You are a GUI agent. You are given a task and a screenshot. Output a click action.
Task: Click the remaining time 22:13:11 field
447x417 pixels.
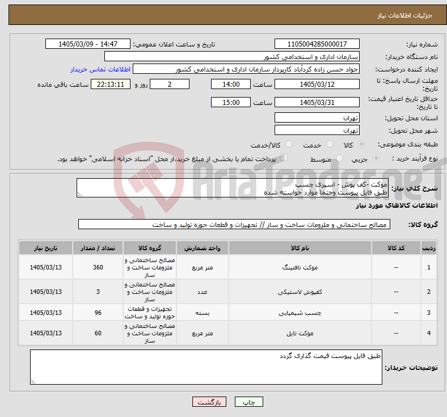(x=111, y=84)
